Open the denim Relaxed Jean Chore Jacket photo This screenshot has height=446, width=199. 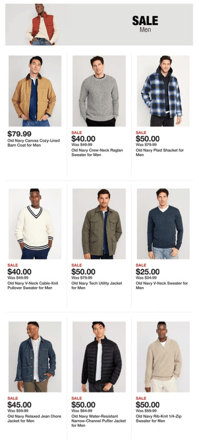[35, 357]
